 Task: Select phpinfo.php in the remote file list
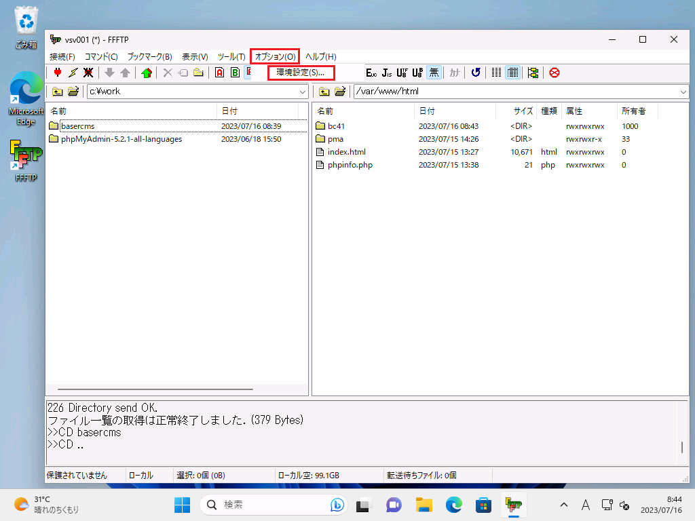coord(350,165)
